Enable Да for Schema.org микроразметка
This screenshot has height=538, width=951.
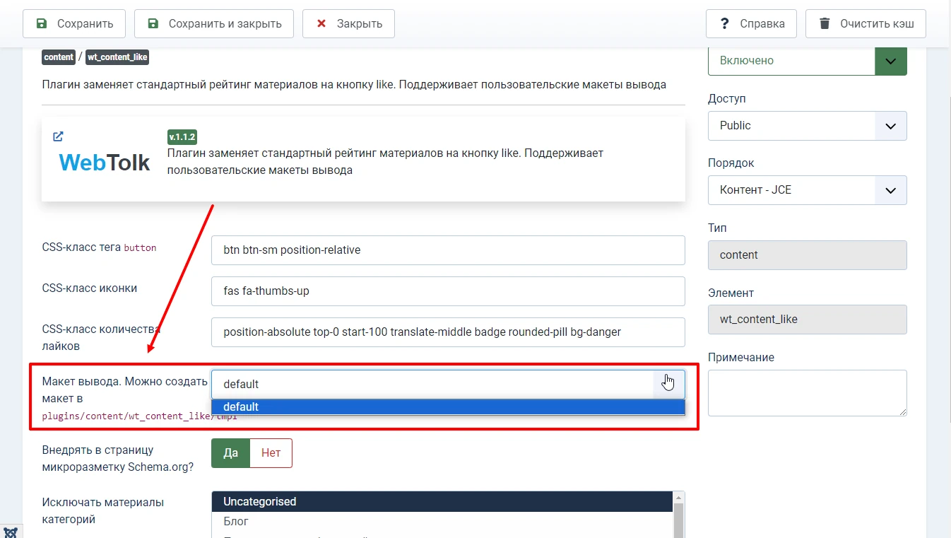(x=230, y=452)
